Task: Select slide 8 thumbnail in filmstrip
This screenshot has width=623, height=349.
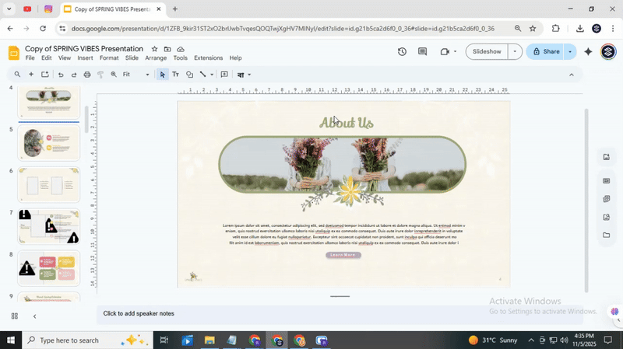Action: click(48, 268)
